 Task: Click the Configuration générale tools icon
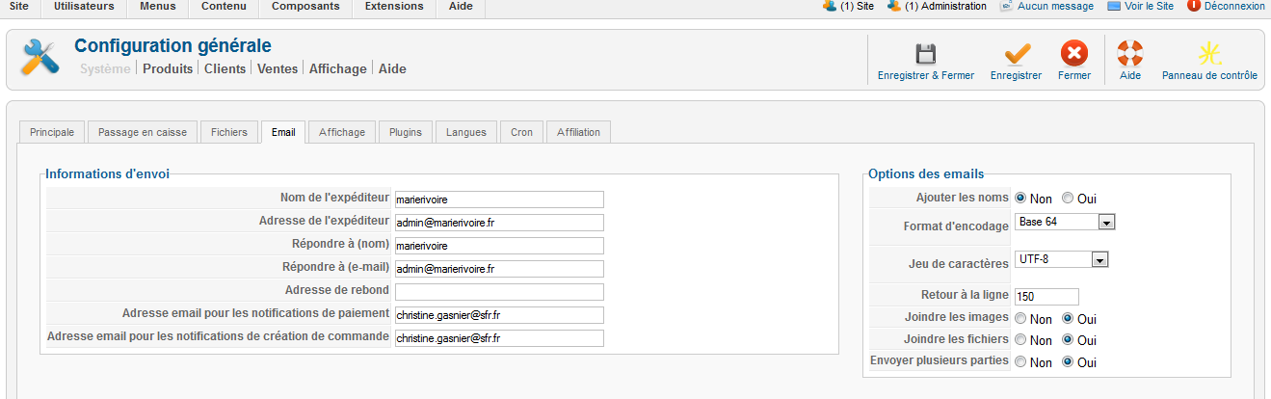(x=40, y=58)
